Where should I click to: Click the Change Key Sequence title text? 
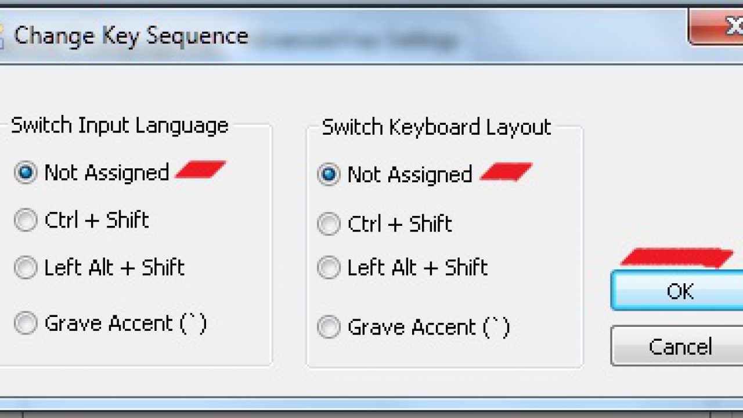click(x=131, y=36)
